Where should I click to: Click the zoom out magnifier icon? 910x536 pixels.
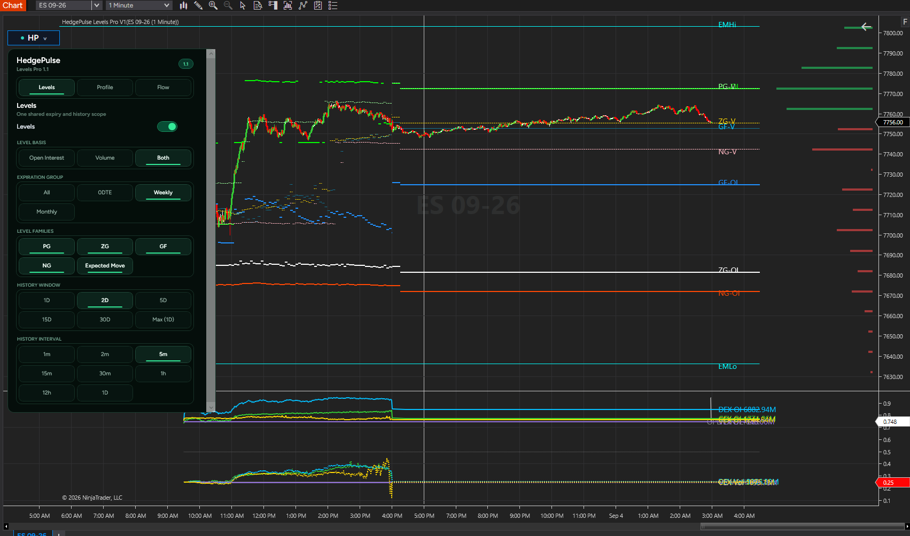228,5
